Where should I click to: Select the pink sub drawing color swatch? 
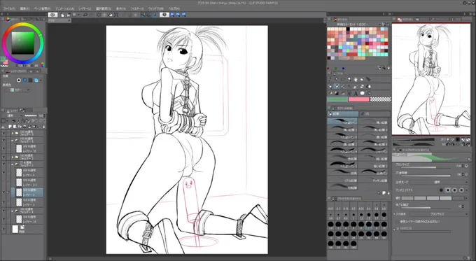click(358, 99)
